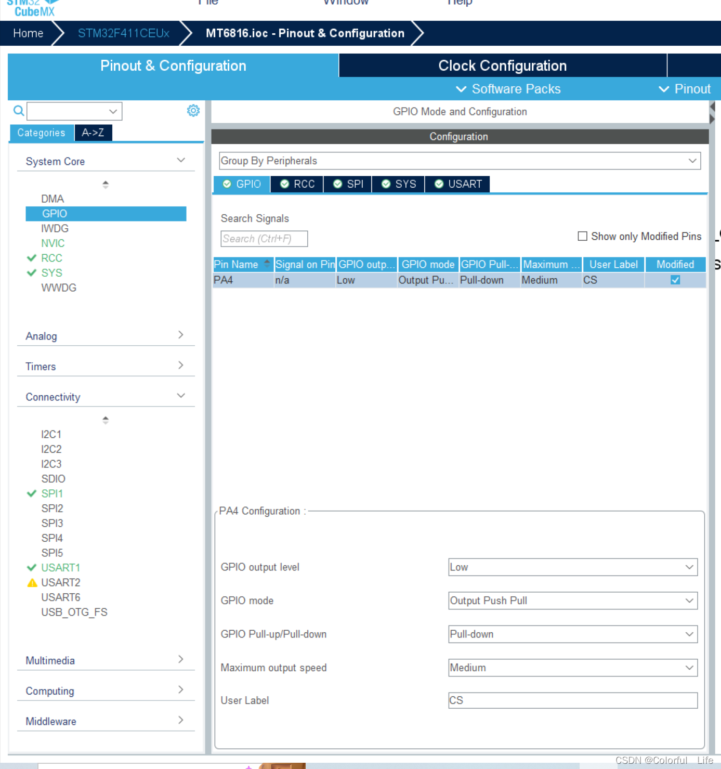
Task: Click the STM32F411CEUx breadcrumb
Action: coord(124,33)
